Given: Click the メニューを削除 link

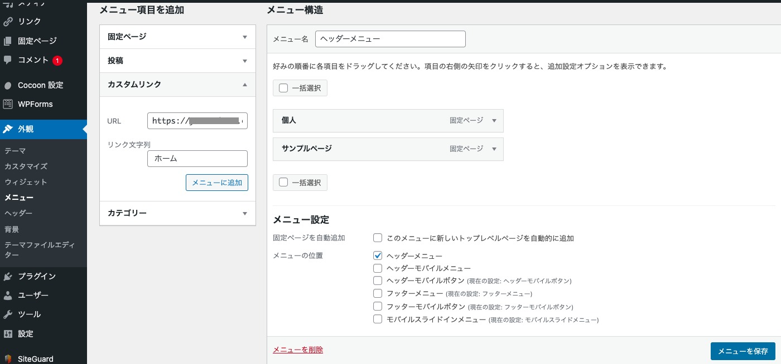Looking at the screenshot, I should 297,350.
